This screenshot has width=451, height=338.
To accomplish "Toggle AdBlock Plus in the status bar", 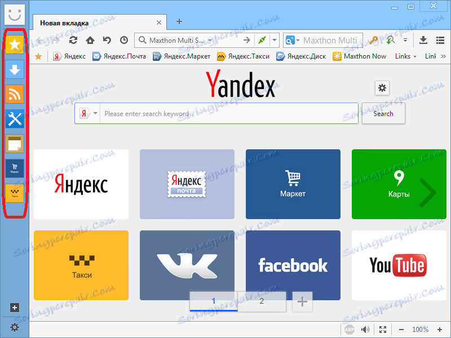I will coord(350,329).
